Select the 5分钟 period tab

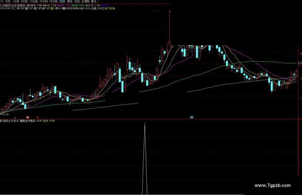[24, 1]
